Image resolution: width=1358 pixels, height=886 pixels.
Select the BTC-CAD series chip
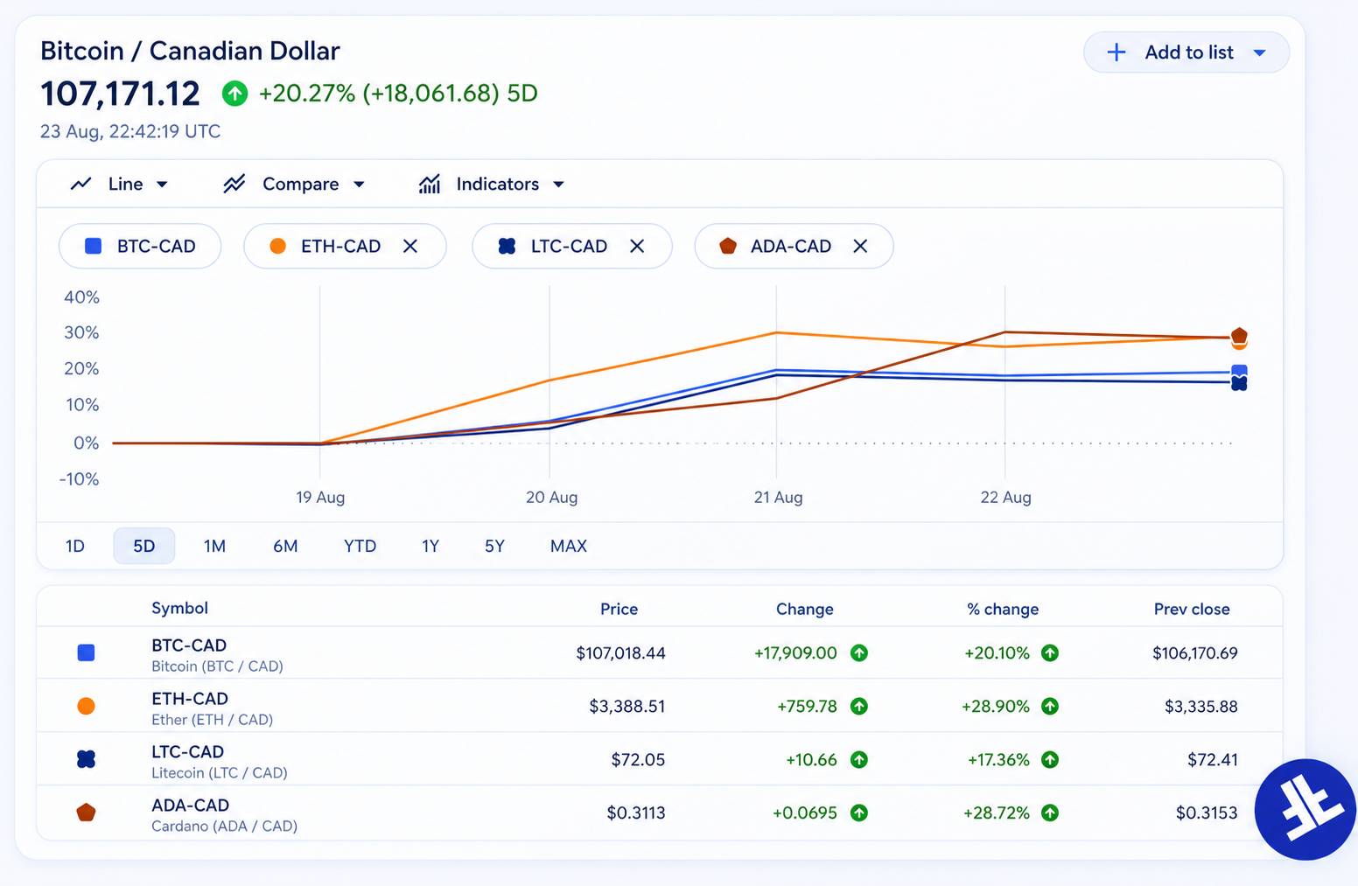[140, 247]
